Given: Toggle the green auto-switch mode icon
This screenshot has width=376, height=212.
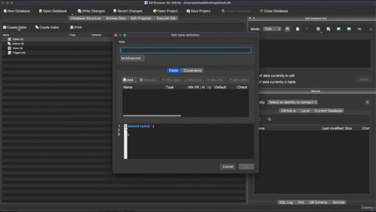Looking at the screenshot, I should click(287, 29).
